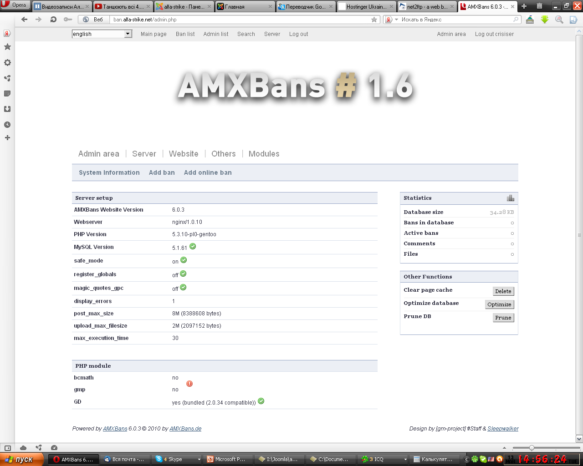
Task: Click the red warning icon by PHP modules
Action: pyautogui.click(x=189, y=384)
